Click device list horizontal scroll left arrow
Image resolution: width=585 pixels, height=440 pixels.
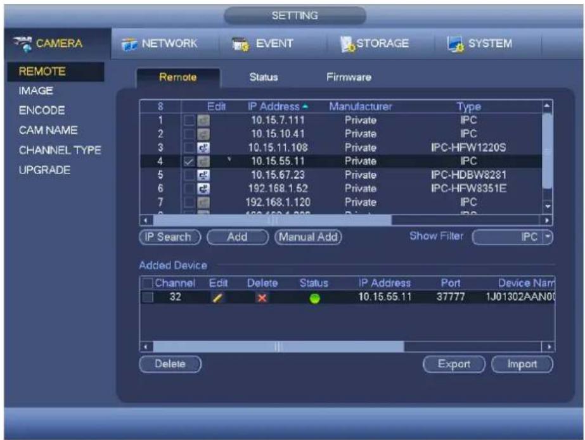tap(146, 220)
